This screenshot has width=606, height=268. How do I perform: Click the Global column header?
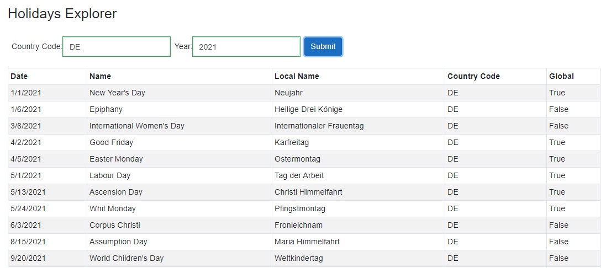point(561,76)
